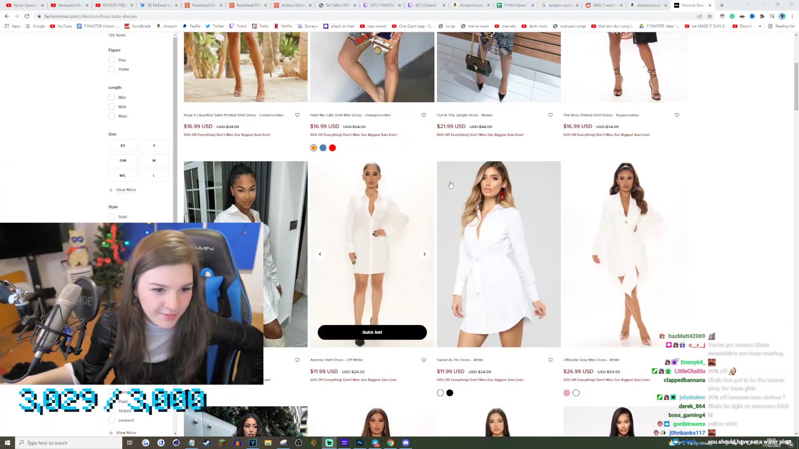
Task: Show previous photo of Arianna Shirt Dress
Action: (320, 254)
